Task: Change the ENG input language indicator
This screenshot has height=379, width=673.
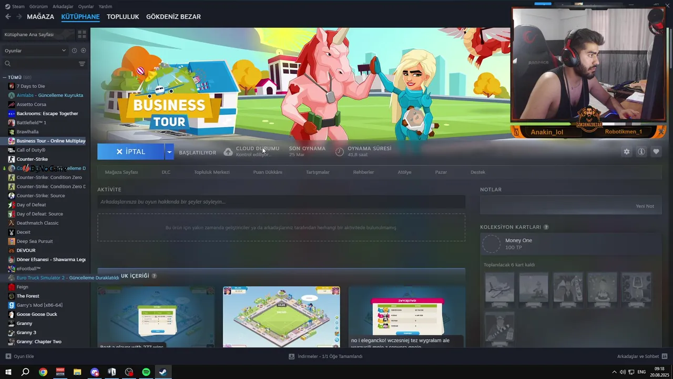Action: click(641, 372)
